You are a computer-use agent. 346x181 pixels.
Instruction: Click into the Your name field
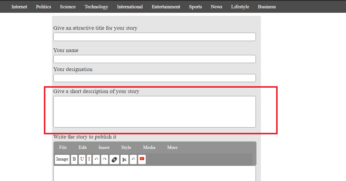154,59
